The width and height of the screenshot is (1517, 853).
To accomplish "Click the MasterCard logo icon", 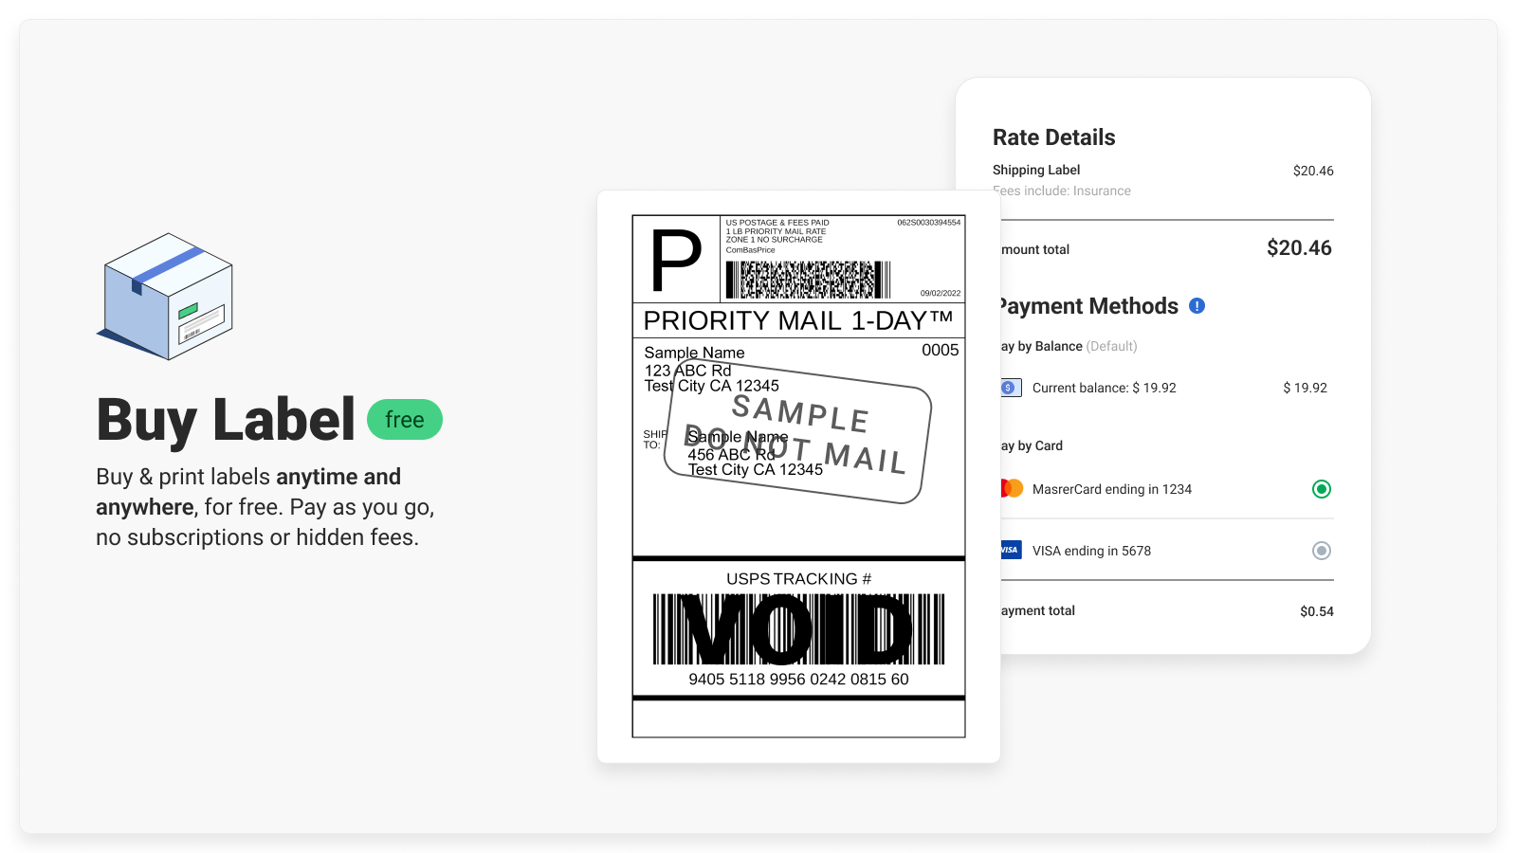I will click(1012, 489).
